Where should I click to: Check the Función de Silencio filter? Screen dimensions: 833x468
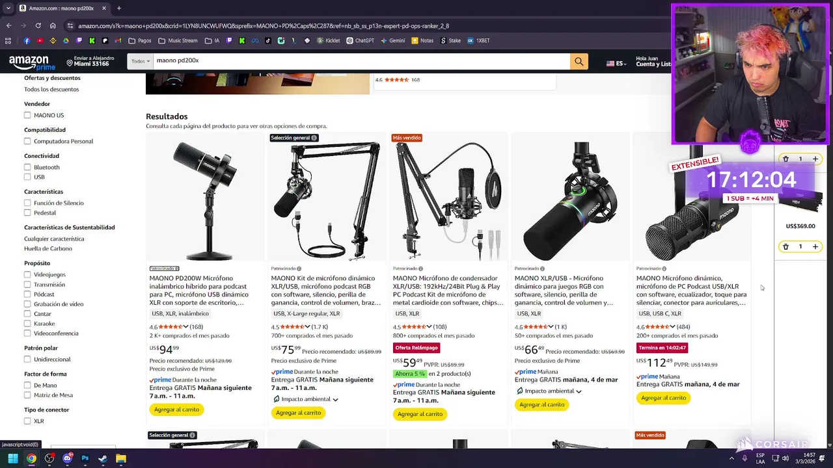pyautogui.click(x=27, y=203)
